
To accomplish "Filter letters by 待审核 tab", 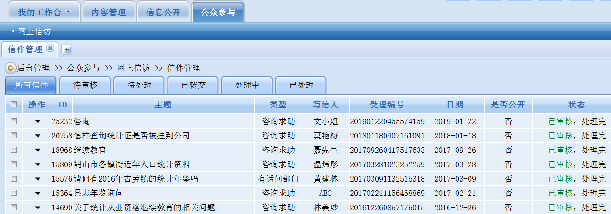I will point(84,85).
